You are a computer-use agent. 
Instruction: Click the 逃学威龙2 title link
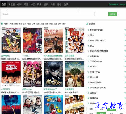[x=6, y=56]
